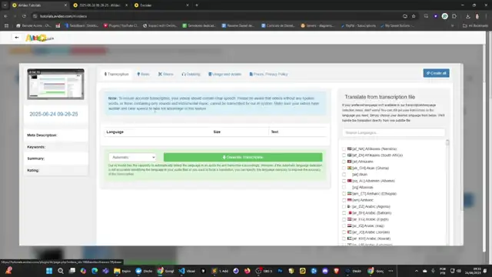Image resolution: width=492 pixels, height=277 pixels.
Task: Click the Language column header
Action: (115, 132)
